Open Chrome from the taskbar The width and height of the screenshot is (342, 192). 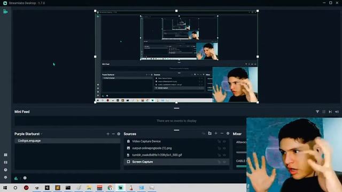tap(110, 188)
